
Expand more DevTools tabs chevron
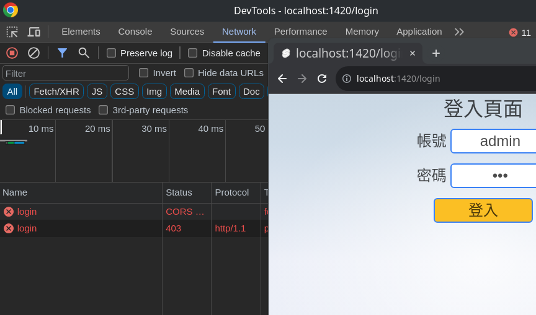pyautogui.click(x=459, y=32)
